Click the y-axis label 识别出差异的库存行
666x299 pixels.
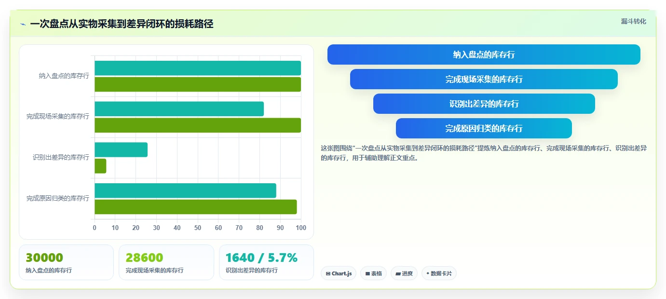tap(61, 157)
